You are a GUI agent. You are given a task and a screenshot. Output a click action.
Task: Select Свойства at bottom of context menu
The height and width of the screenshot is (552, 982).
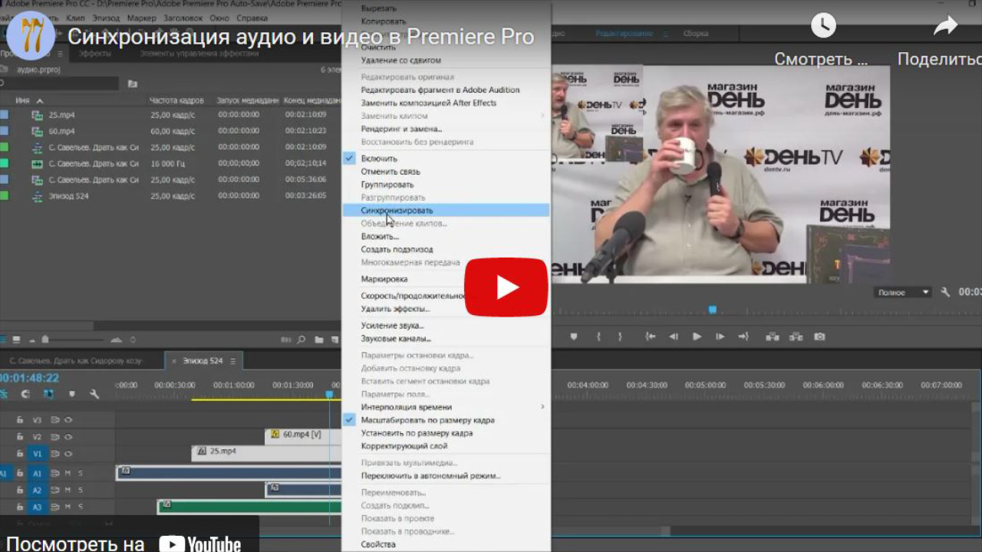click(445, 544)
